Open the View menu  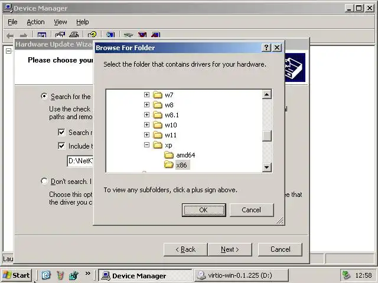(60, 22)
